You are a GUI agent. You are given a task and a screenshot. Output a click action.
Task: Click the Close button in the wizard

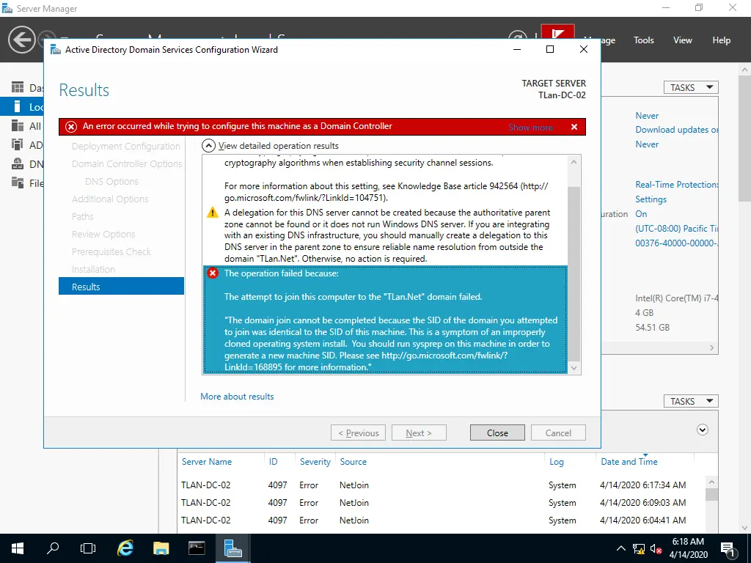pyautogui.click(x=497, y=433)
